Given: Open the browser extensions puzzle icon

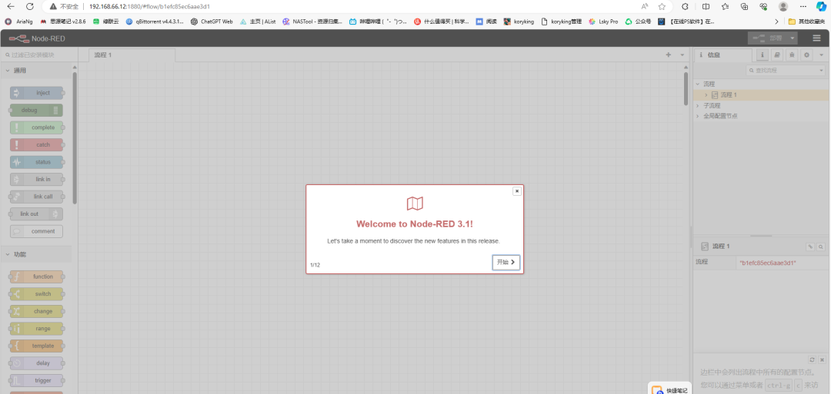Looking at the screenshot, I should click(685, 6).
